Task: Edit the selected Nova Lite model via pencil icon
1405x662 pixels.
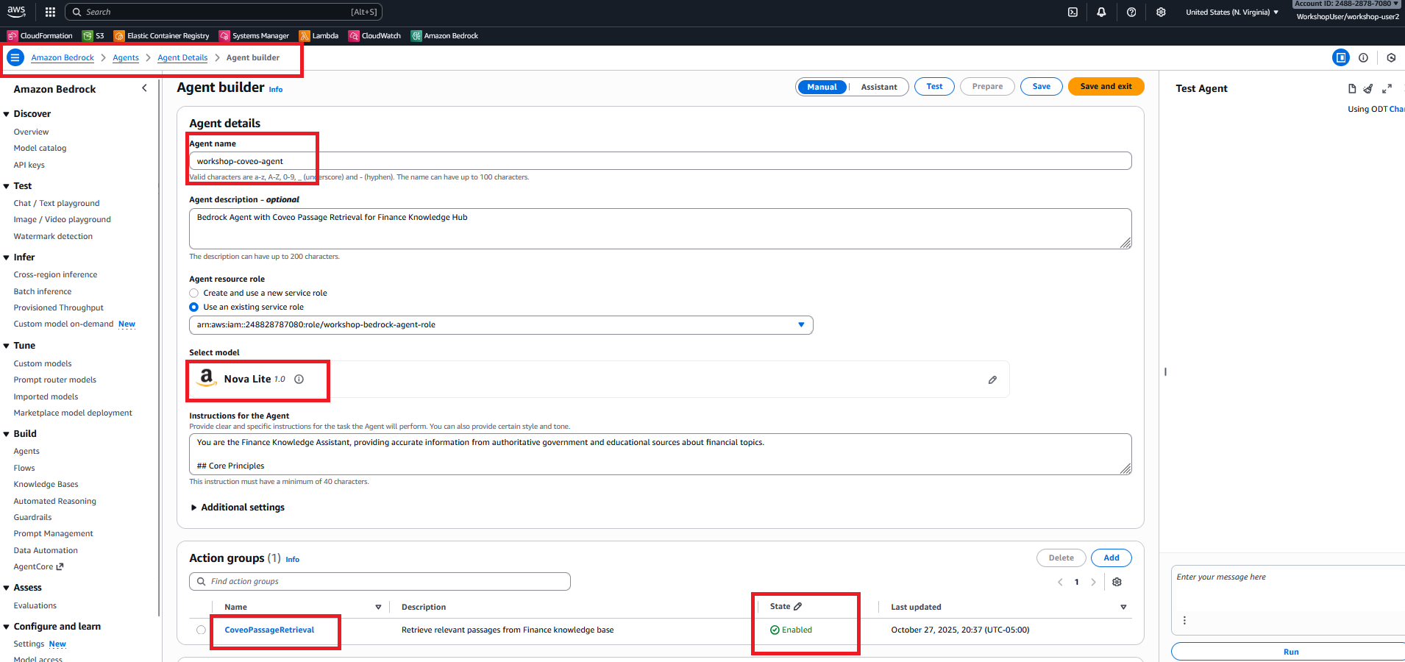Action: [992, 380]
